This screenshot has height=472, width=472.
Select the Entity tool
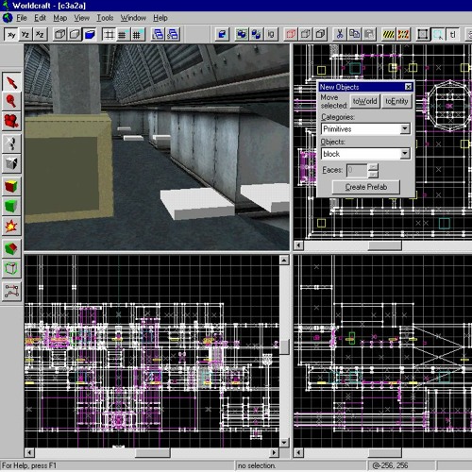11,143
